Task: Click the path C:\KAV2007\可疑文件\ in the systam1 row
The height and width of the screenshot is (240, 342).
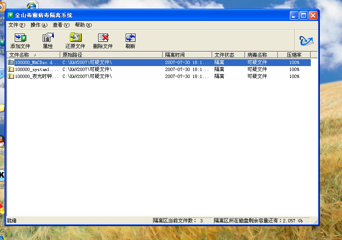Action: click(x=87, y=69)
